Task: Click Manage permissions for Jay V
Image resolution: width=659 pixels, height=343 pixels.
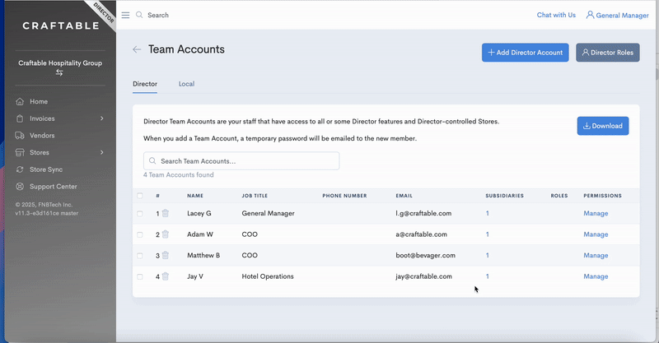Action: [596, 276]
